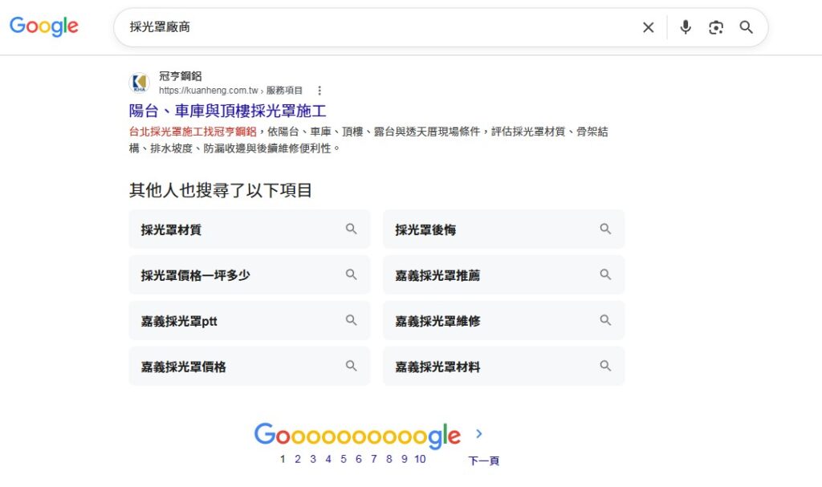
Task: Go to results page 5
Action: 344,459
